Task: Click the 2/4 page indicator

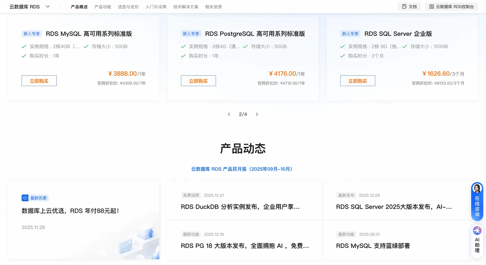Action: [243, 114]
